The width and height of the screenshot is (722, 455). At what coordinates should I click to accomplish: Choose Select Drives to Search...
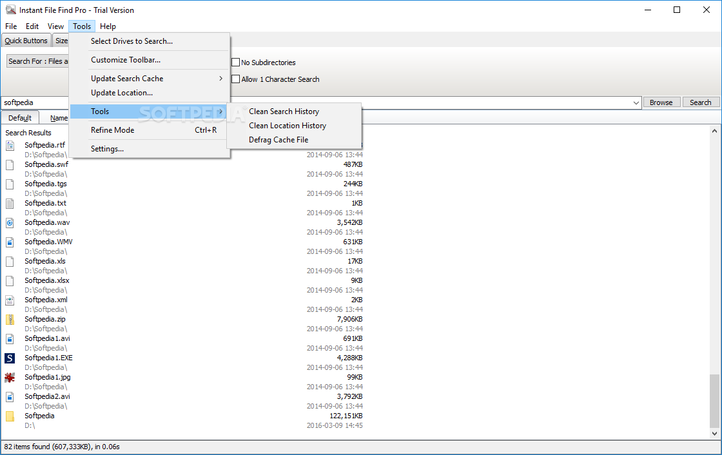[150, 41]
